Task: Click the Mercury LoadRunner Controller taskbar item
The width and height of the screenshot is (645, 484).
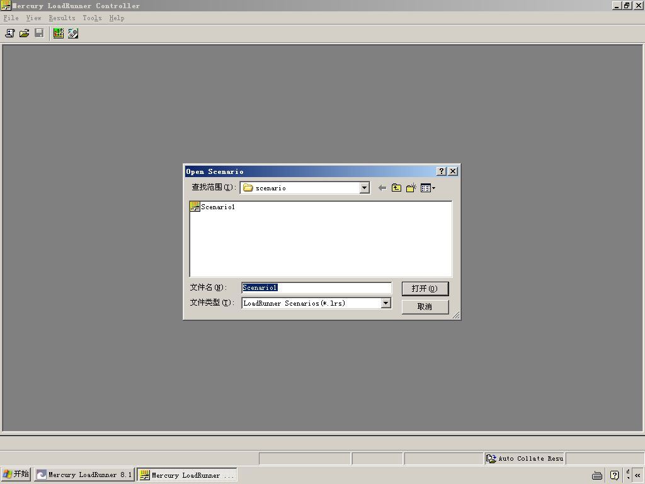Action: coord(187,475)
